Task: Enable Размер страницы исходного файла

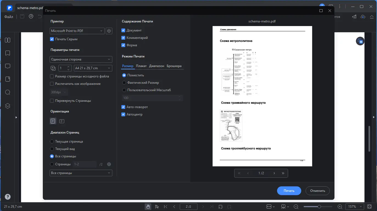Action: [52, 76]
